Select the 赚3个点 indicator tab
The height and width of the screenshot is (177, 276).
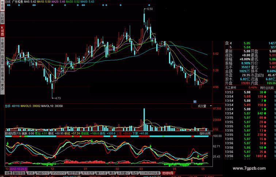[x=101, y=173]
